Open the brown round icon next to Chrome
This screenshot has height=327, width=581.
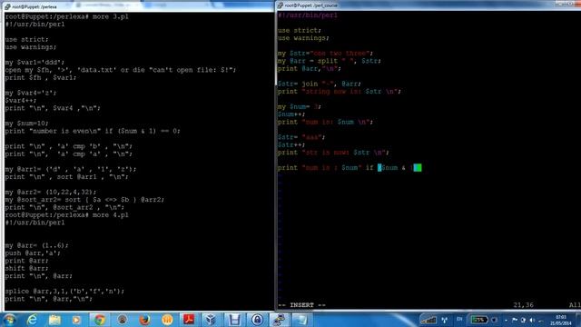point(122,320)
